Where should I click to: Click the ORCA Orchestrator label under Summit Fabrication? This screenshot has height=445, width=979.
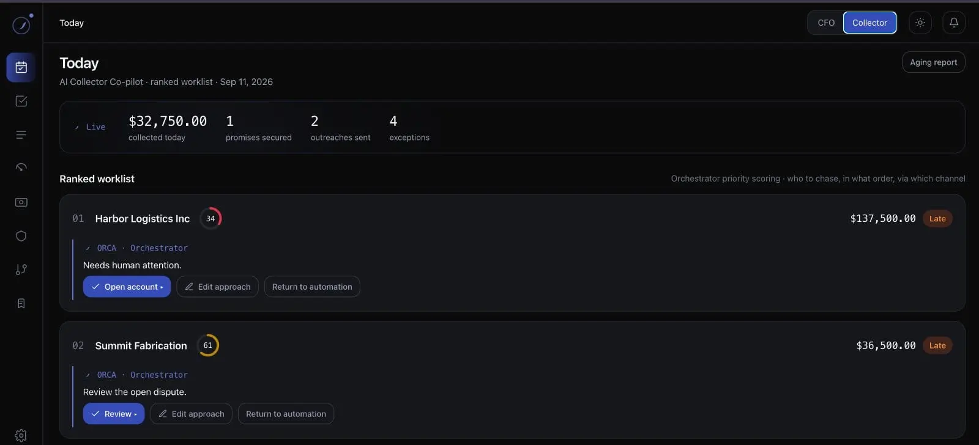(x=136, y=375)
